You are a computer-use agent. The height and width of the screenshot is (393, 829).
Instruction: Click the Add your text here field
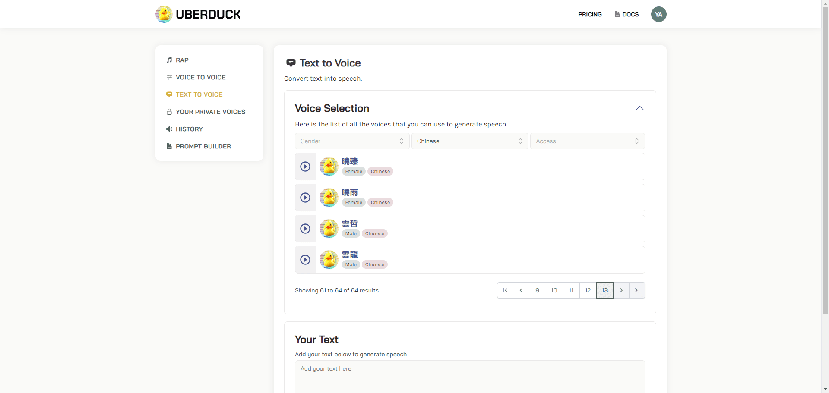tap(470, 375)
